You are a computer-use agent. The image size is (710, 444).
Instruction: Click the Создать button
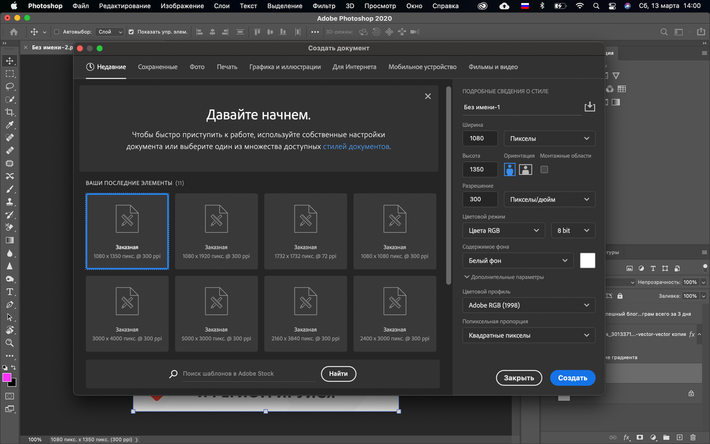(573, 378)
